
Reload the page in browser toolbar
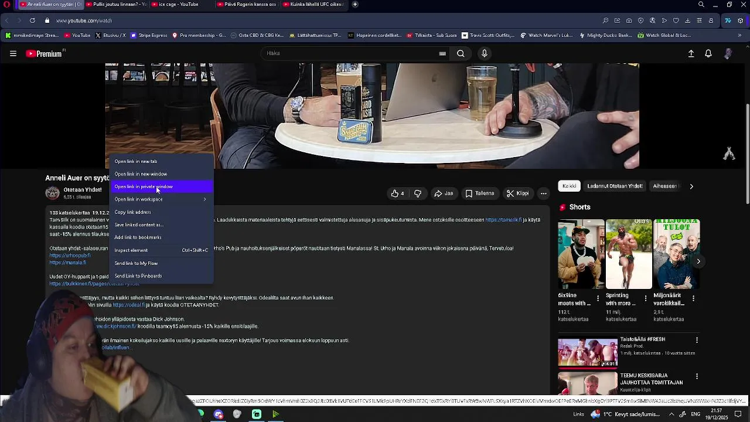click(32, 21)
